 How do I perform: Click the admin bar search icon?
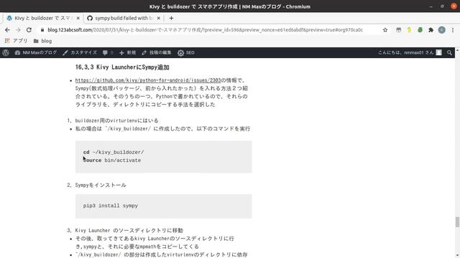449,52
